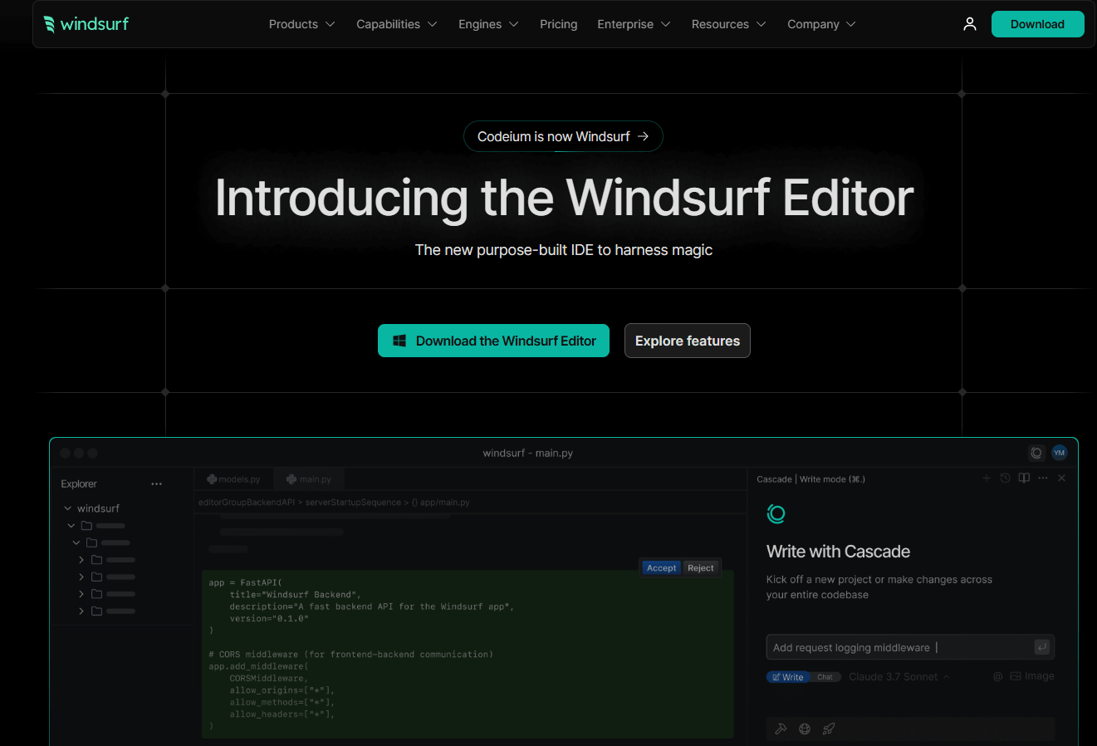The width and height of the screenshot is (1097, 746).
Task: Click the rocket deploy icon in Cascade
Action: pyautogui.click(x=829, y=729)
